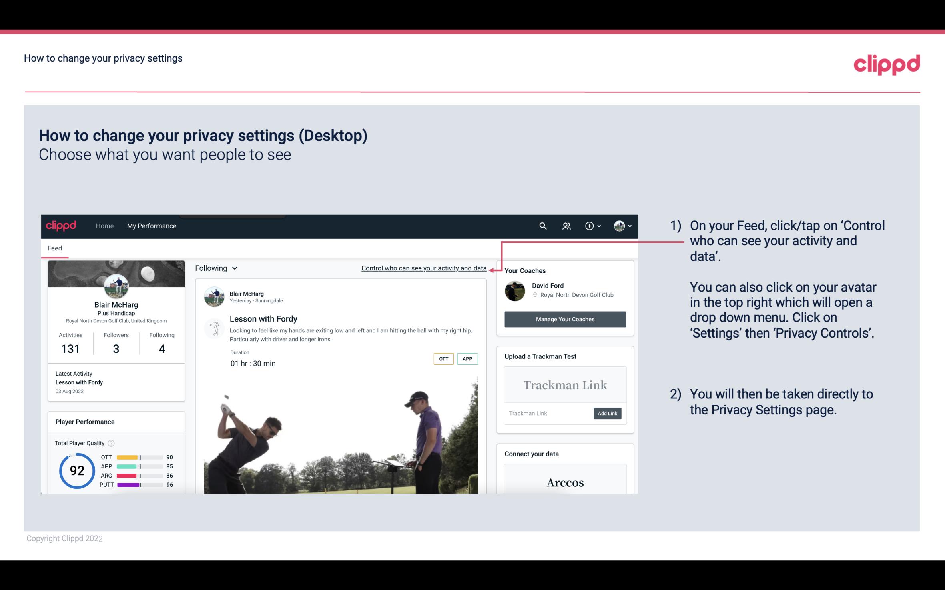The height and width of the screenshot is (590, 945).
Task: Expand the avatar dropdown menu top right
Action: [x=623, y=226]
